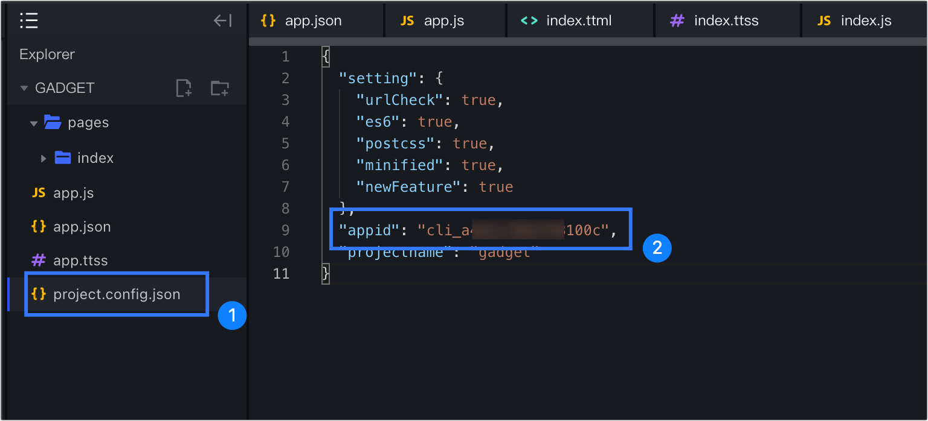Viewport: 928px width, 421px height.
Task: Switch to the index.ttml tab
Action: click(579, 20)
